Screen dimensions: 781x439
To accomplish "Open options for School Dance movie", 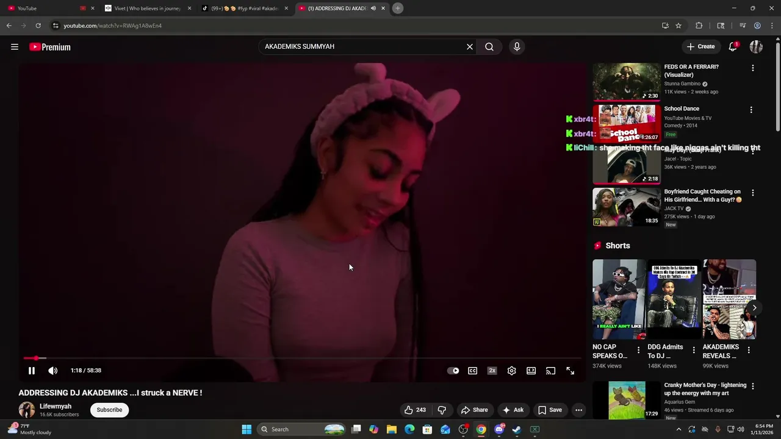I will pyautogui.click(x=752, y=110).
